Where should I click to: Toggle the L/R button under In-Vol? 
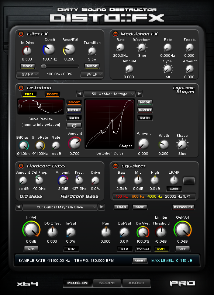coord(31,249)
